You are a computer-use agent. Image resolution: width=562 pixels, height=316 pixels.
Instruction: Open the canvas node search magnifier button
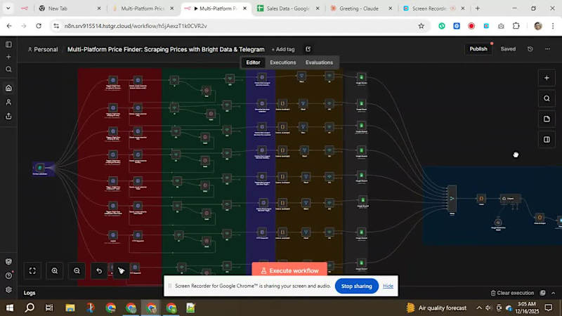pyautogui.click(x=547, y=98)
